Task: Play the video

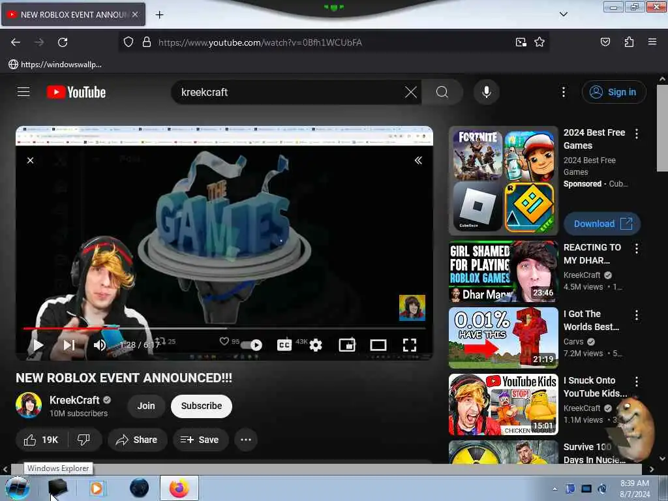Action: click(38, 345)
